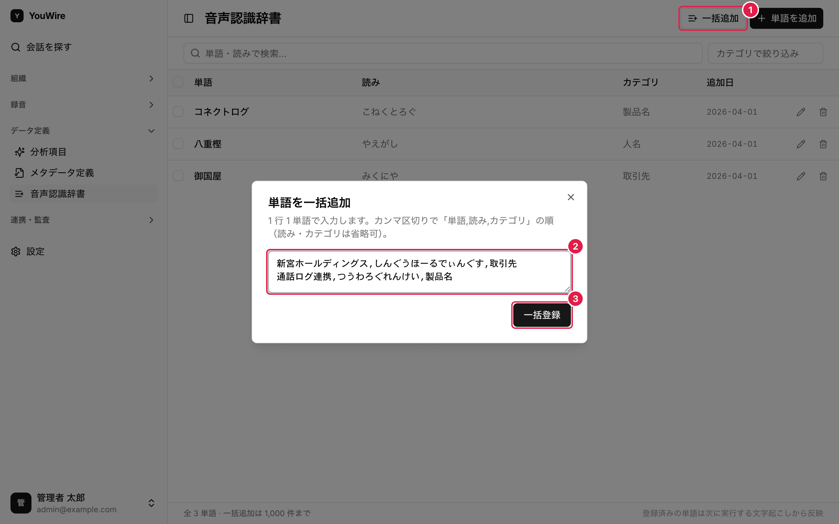Open the 管理者 太郎 account switcher

tap(83, 503)
